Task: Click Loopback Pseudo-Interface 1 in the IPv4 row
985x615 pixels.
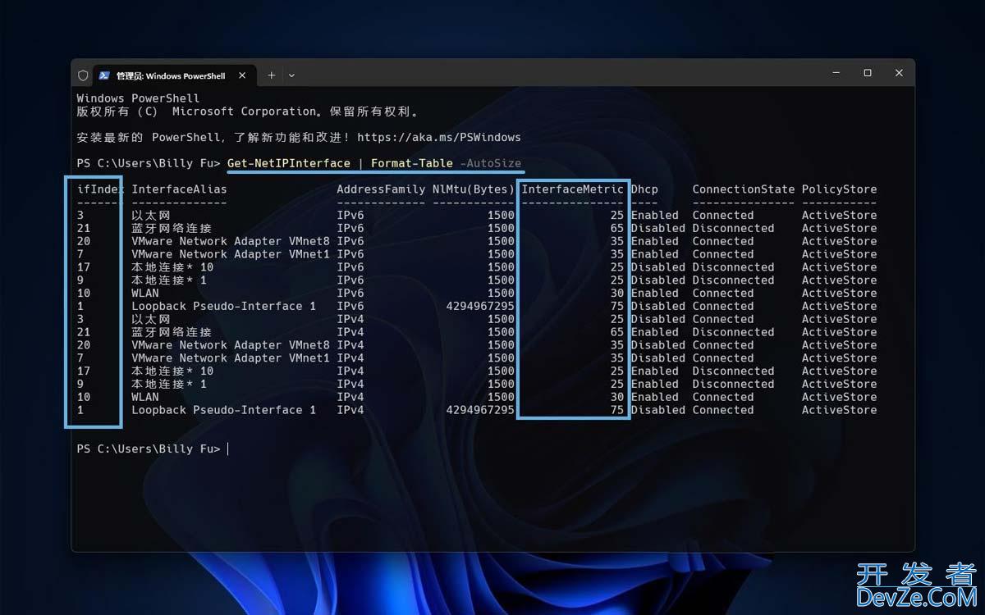Action: pyautogui.click(x=223, y=410)
